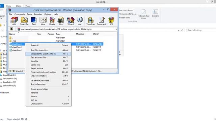
Task: Click the Options icon in Explorer ribbon
Action: click(155, 12)
